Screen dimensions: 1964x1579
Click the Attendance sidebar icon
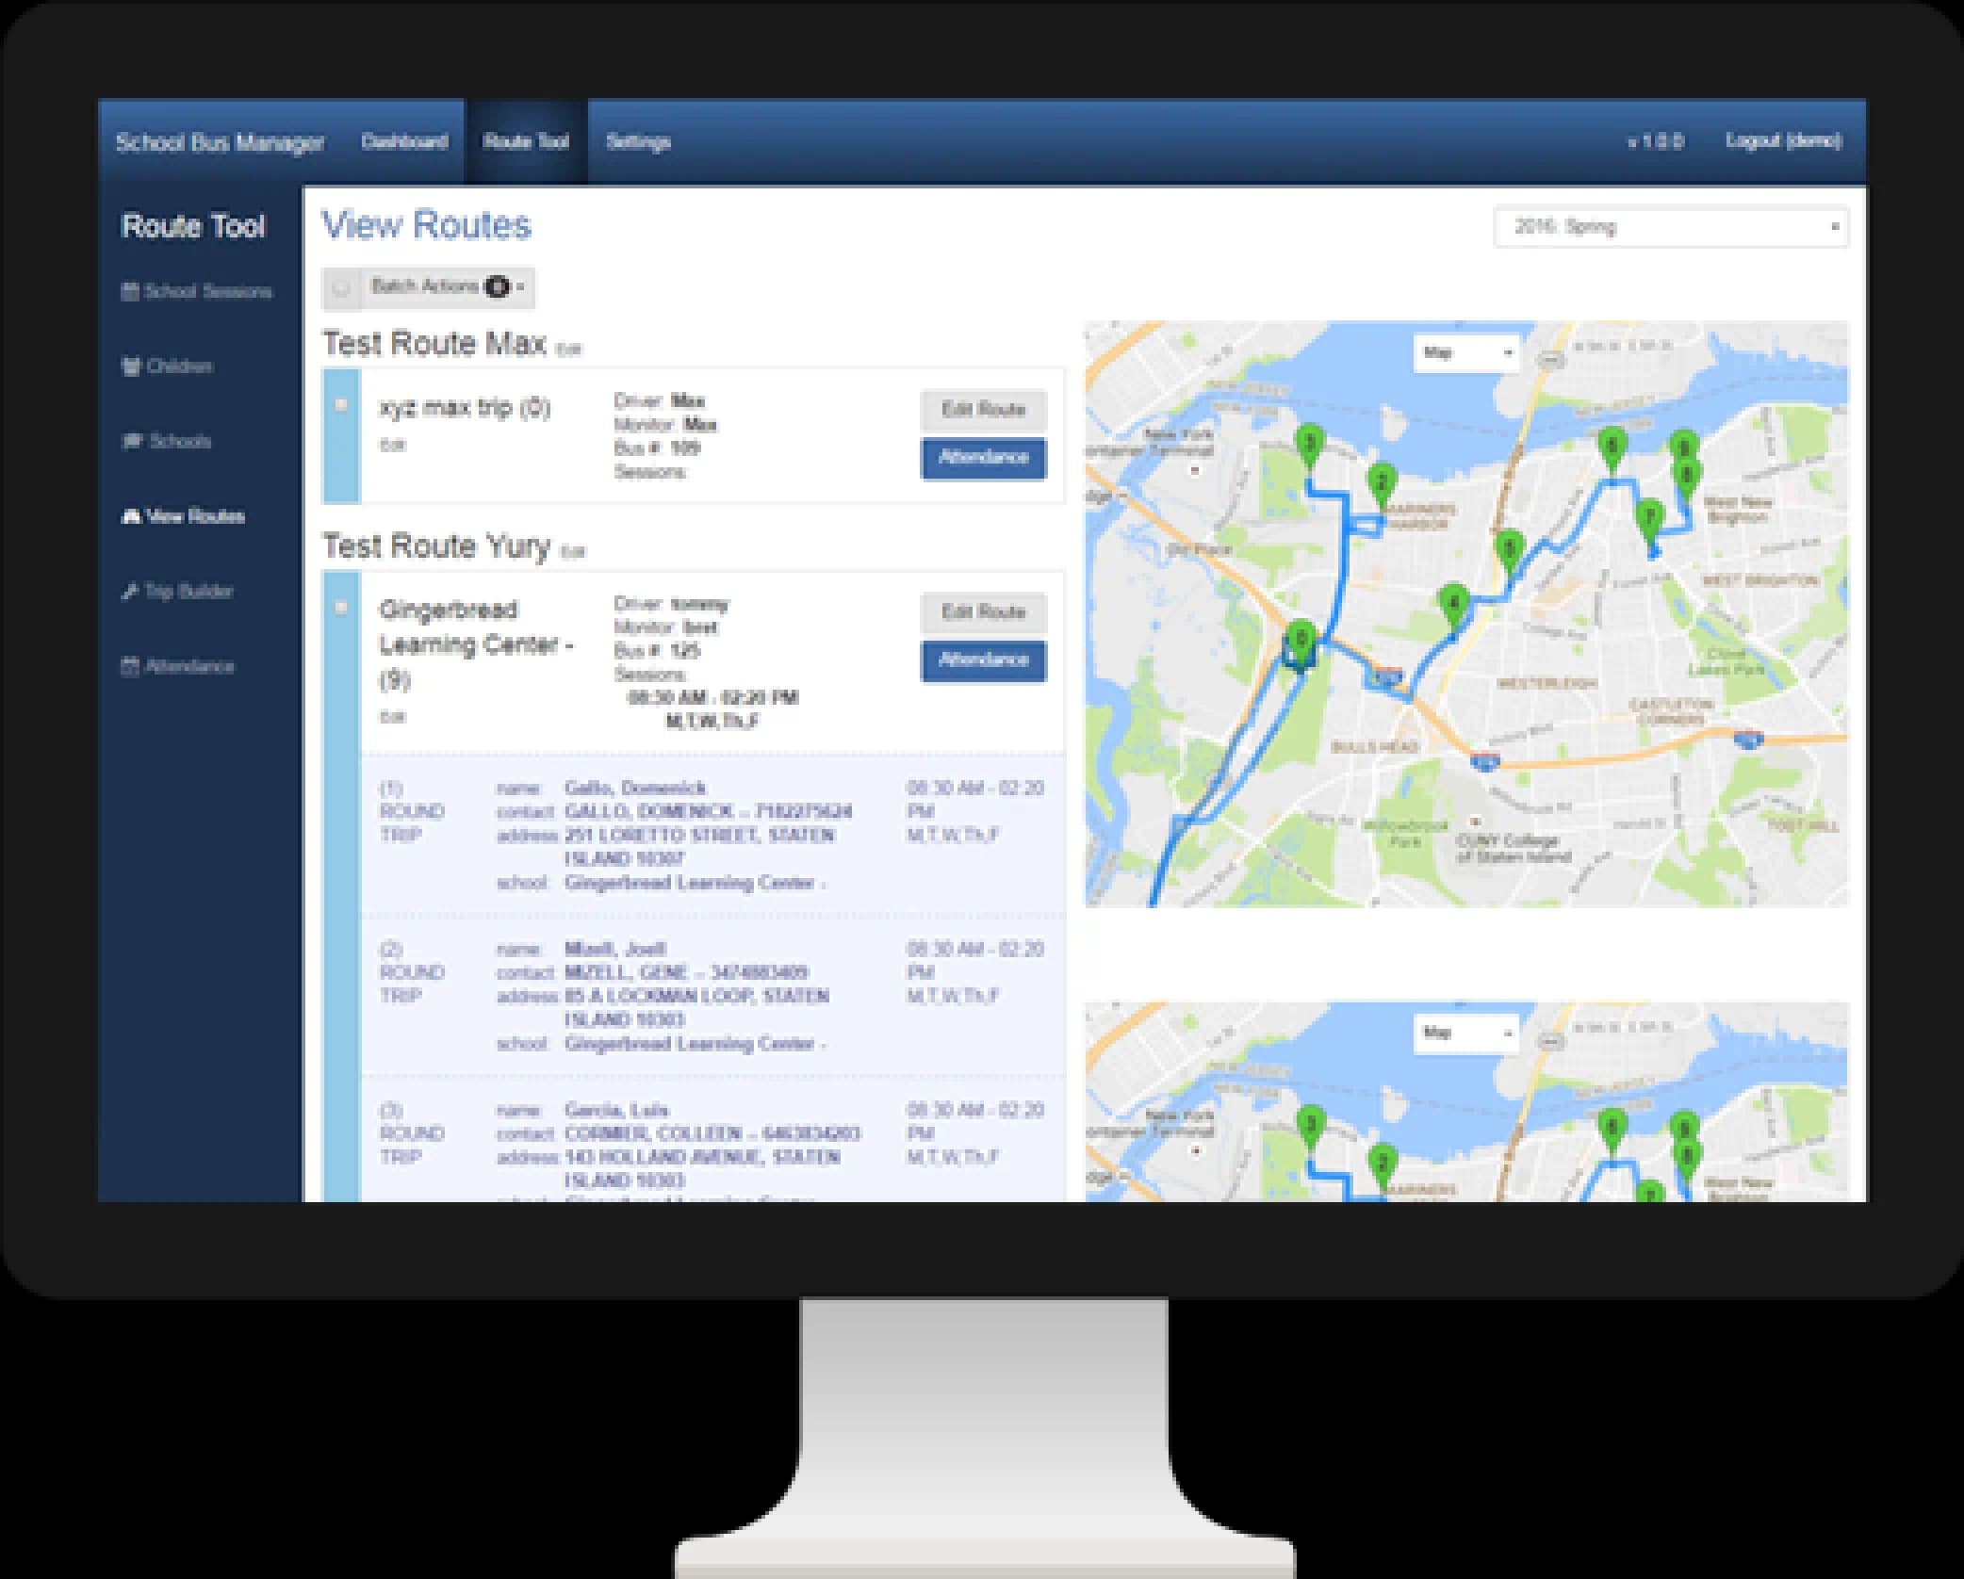tap(130, 666)
